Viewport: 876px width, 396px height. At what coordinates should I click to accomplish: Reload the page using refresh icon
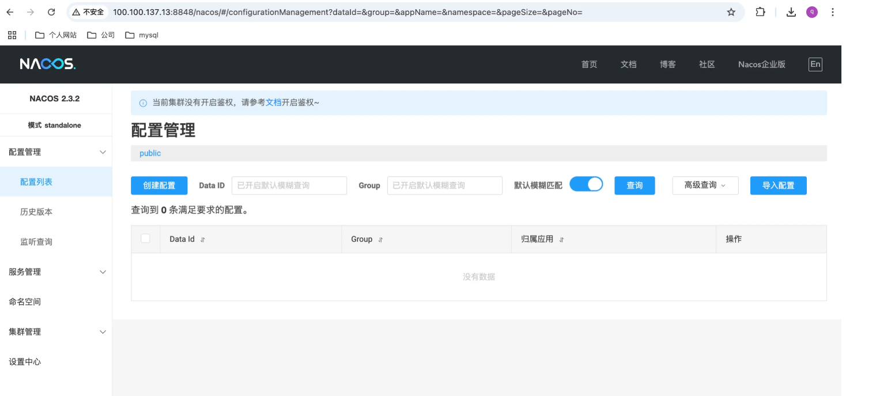pos(51,12)
